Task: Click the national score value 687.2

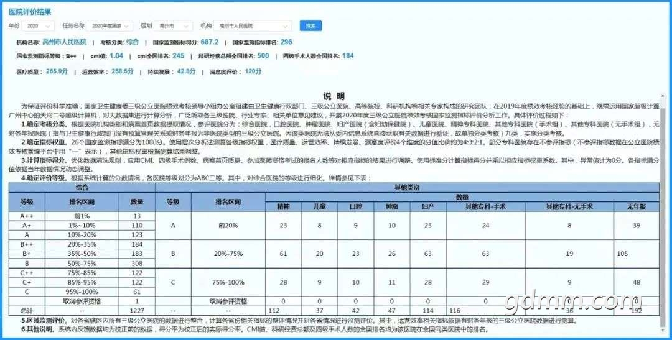Action: [x=209, y=42]
